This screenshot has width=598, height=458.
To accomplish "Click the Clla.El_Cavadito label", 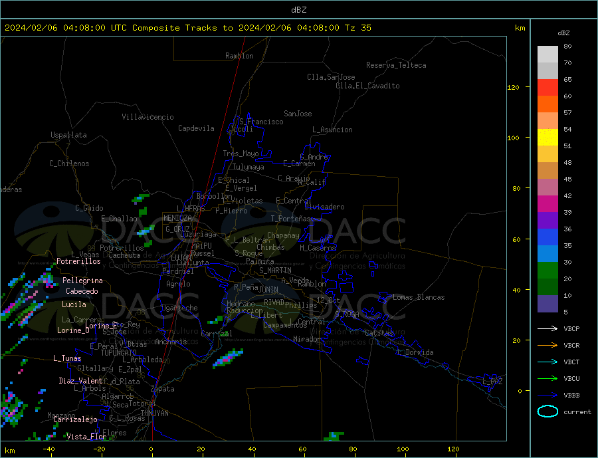I will [367, 86].
